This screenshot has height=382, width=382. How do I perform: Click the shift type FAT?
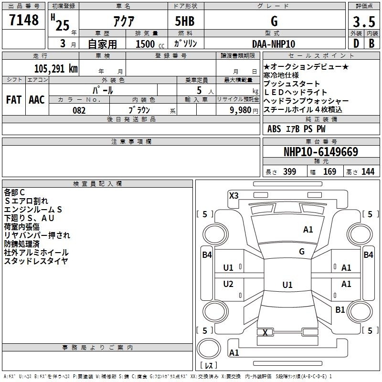pos(14,100)
